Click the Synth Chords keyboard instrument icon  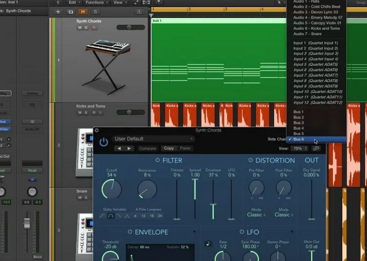click(x=107, y=67)
